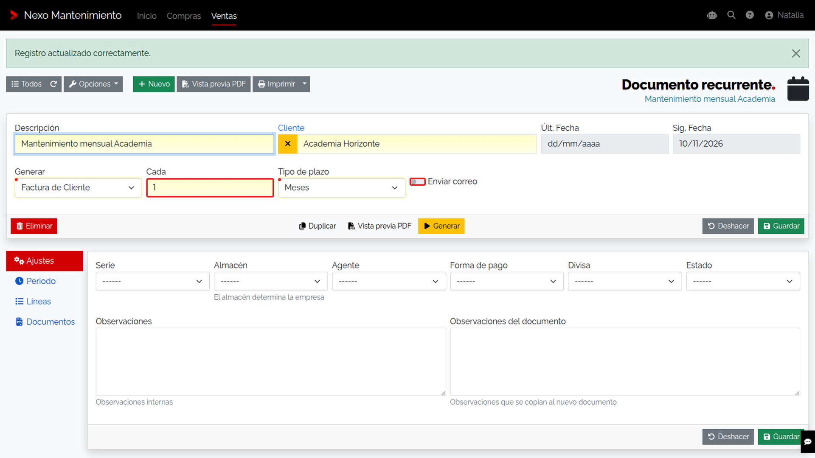Expand the Almacén dropdown
815x458 pixels.
pyautogui.click(x=271, y=282)
